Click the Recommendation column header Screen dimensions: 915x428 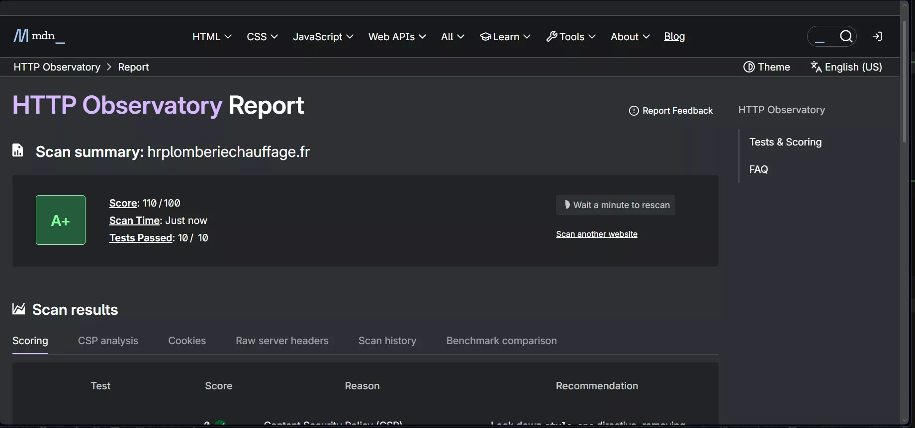pyautogui.click(x=597, y=386)
